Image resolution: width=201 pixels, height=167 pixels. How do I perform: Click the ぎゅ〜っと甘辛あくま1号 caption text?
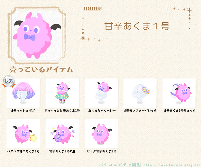pyautogui.click(x=62, y=110)
